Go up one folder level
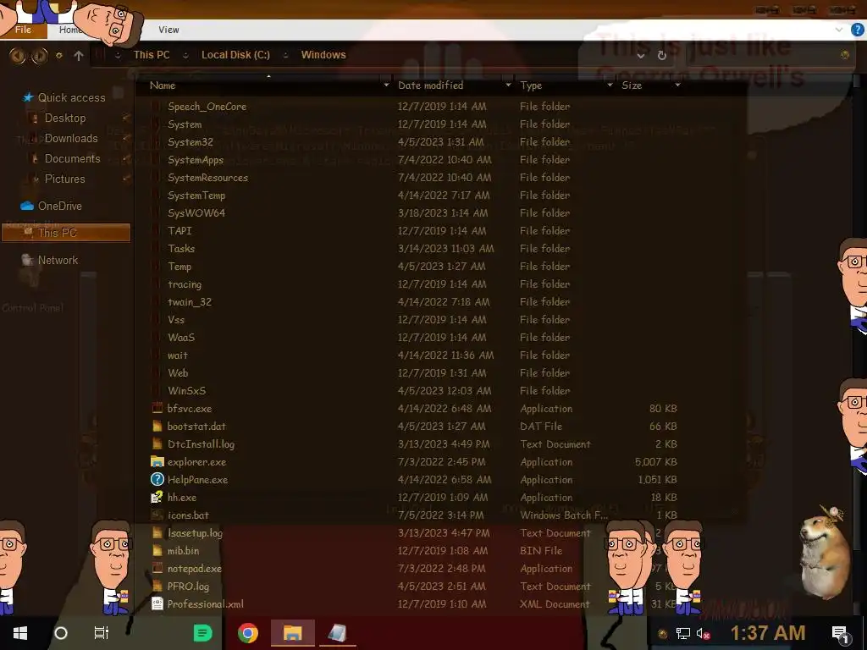The height and width of the screenshot is (650, 867). tap(79, 55)
